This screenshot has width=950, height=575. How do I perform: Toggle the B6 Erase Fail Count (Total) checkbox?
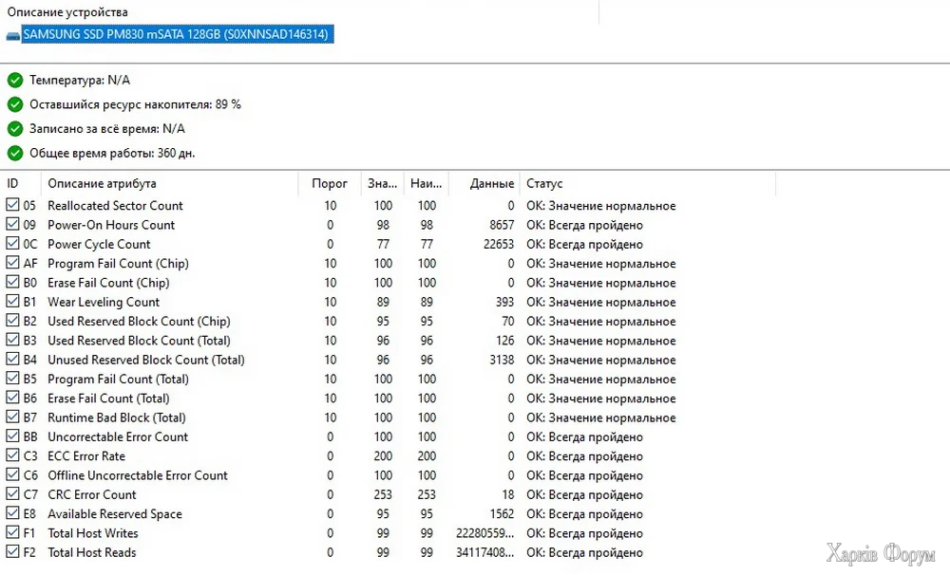(x=12, y=398)
